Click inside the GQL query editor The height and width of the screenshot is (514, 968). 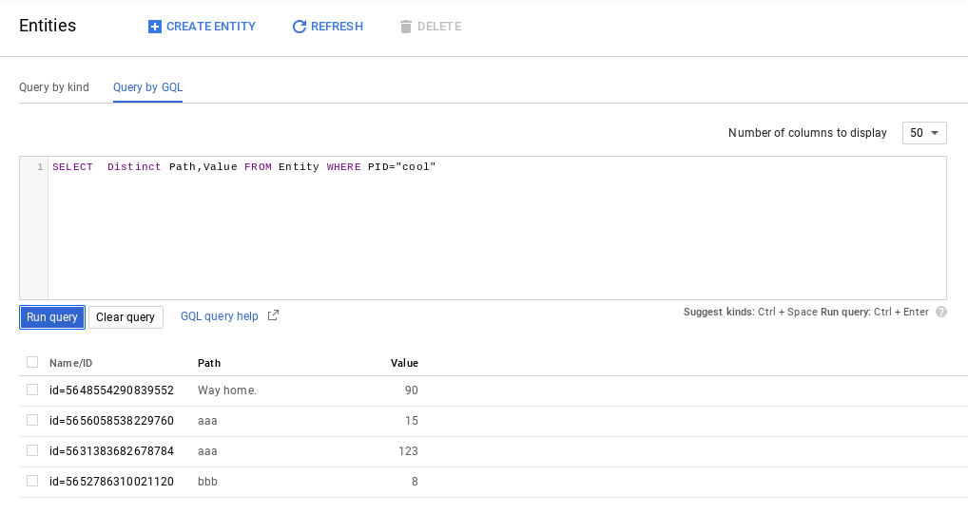pos(494,228)
